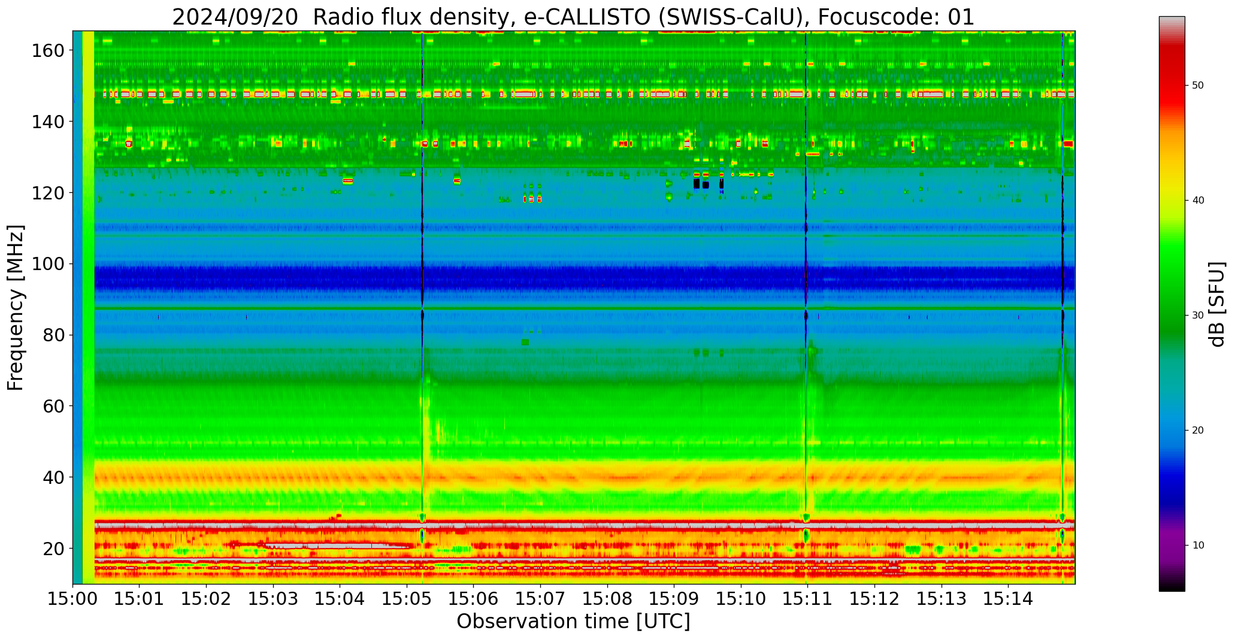Image resolution: width=1235 pixels, height=639 pixels.
Task: Click the vertical burst streak near 15:05
Action: [423, 307]
